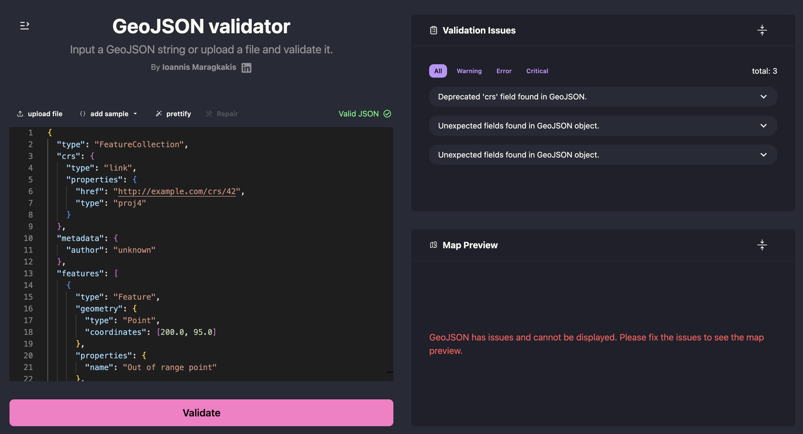The width and height of the screenshot is (803, 434).
Task: Click the GeoJSON validator heading
Action: point(201,26)
